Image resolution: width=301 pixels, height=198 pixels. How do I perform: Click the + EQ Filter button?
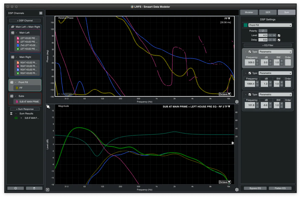click(x=268, y=45)
